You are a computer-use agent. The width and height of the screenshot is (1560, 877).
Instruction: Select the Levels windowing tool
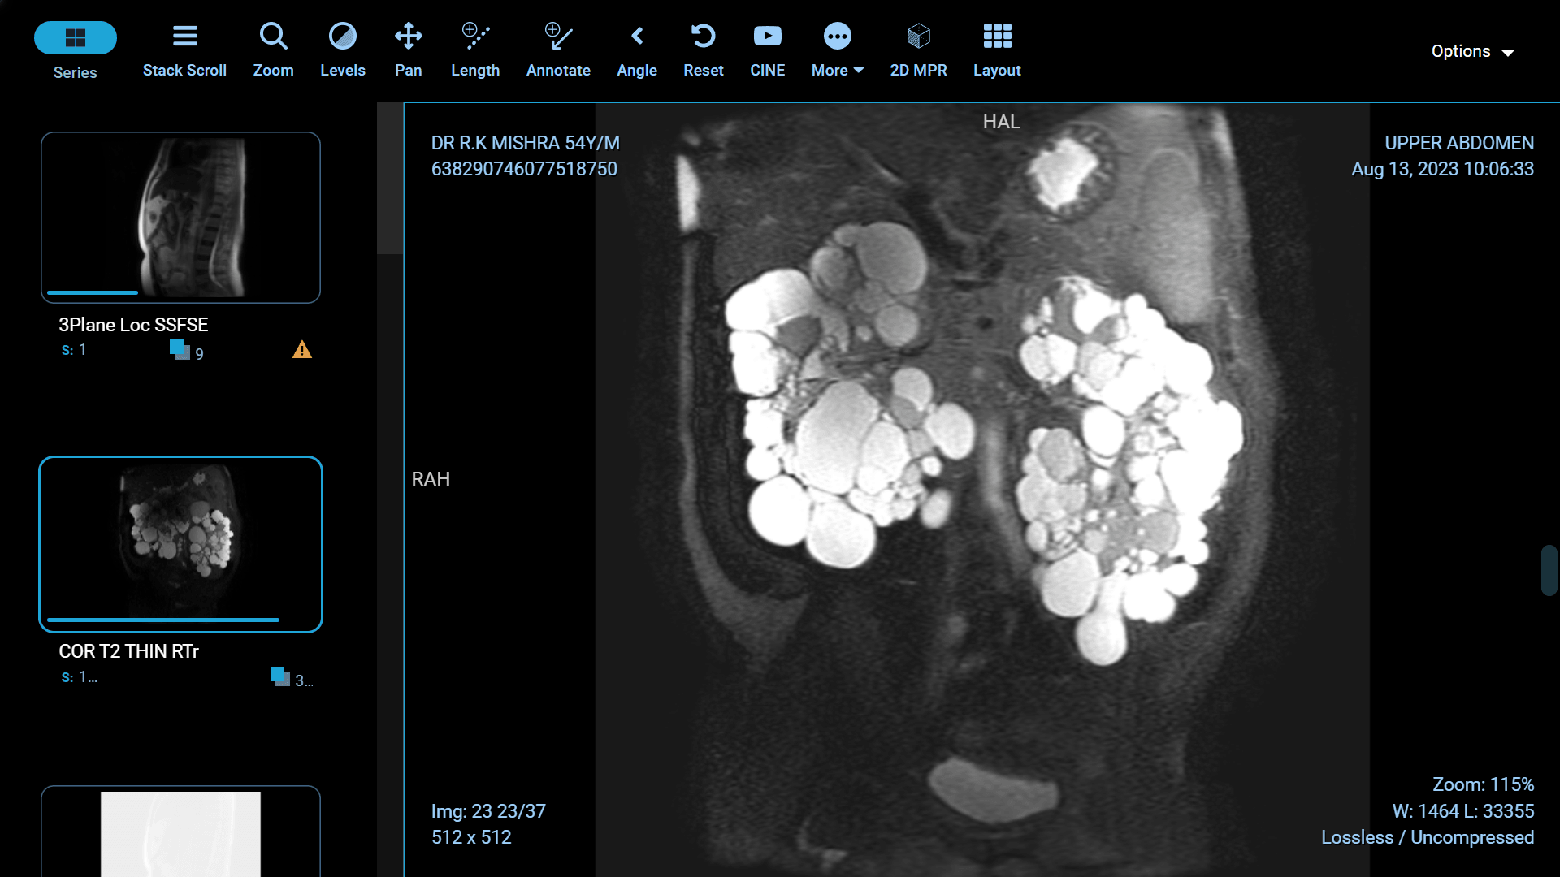click(x=343, y=49)
